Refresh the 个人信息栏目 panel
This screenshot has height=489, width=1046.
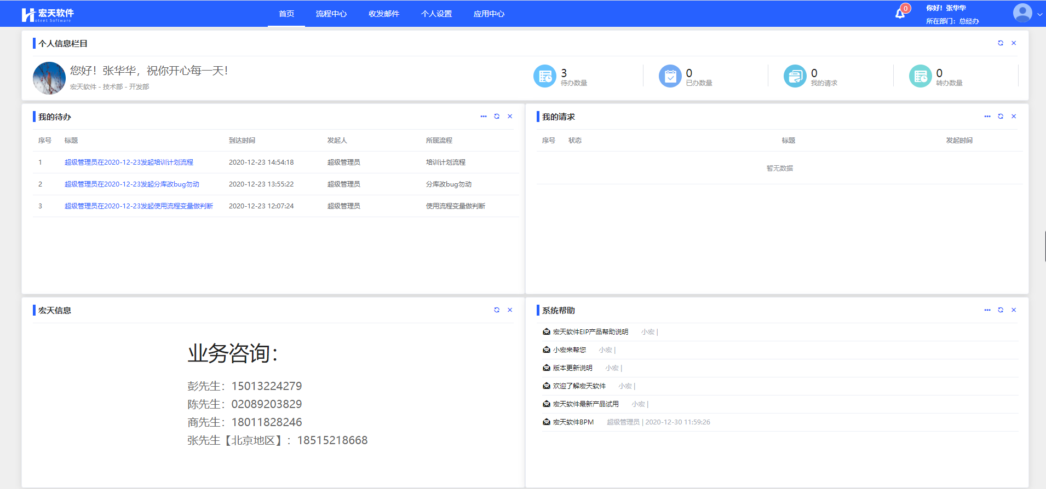[1001, 43]
